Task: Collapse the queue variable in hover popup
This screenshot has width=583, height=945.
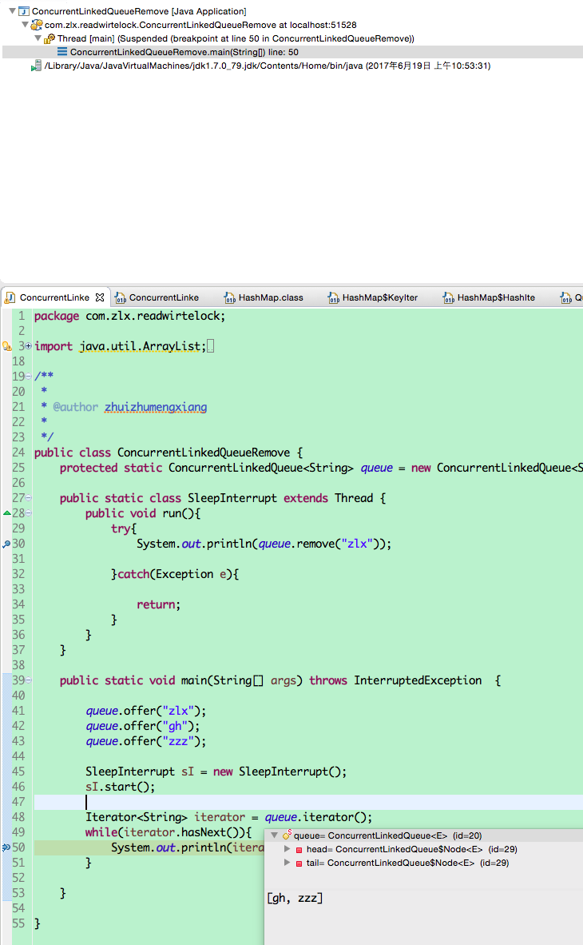Action: tap(274, 835)
